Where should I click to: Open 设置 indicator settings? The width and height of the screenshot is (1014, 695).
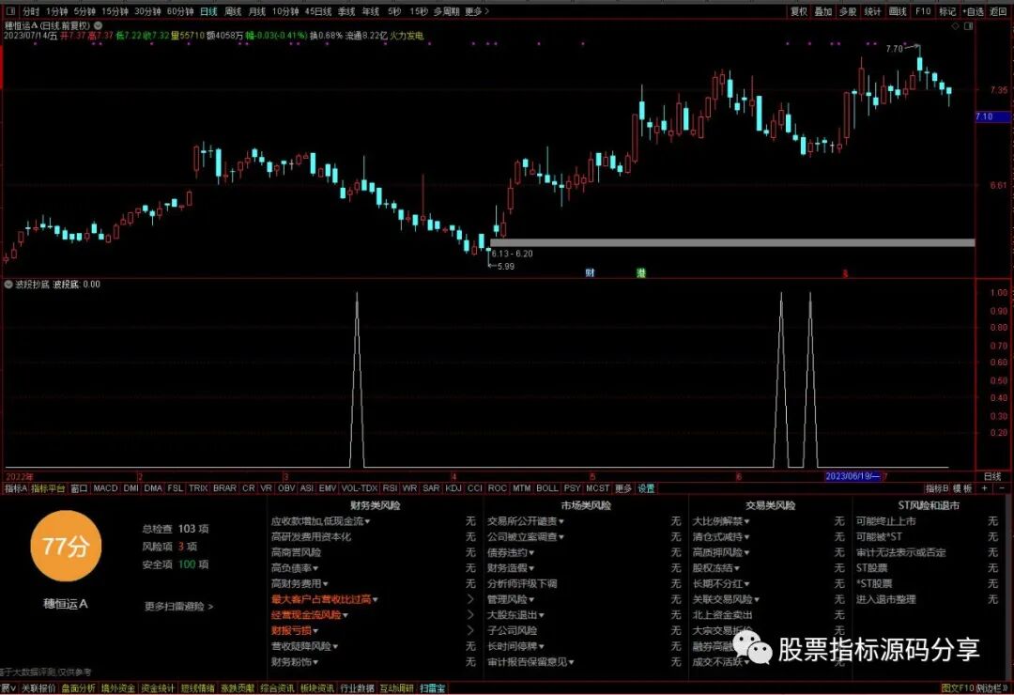click(x=646, y=488)
